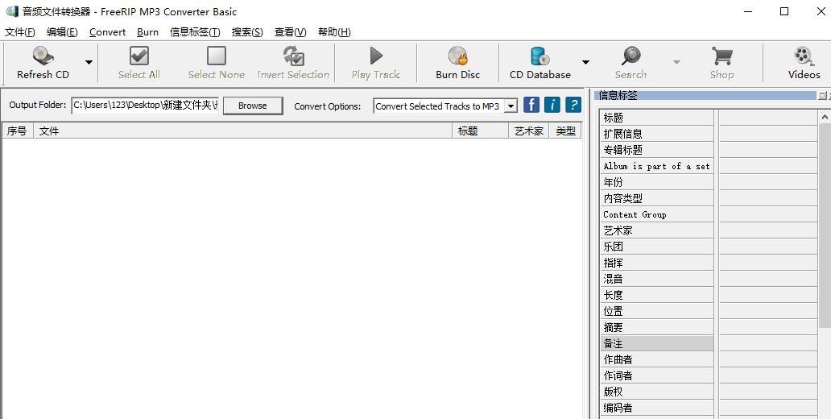Click the Output Folder path field
831x419 pixels.
click(145, 105)
